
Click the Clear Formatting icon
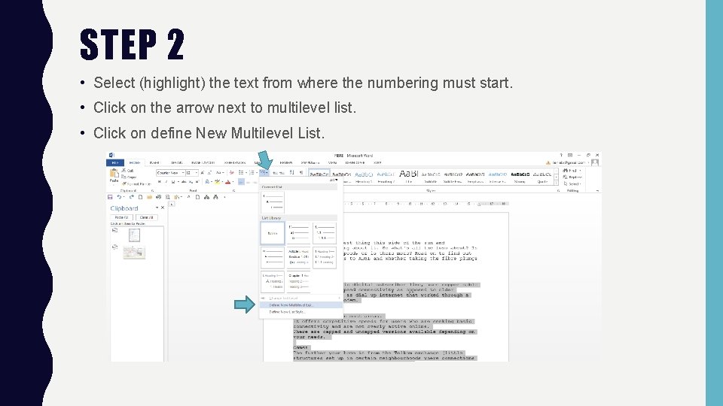tap(231, 173)
